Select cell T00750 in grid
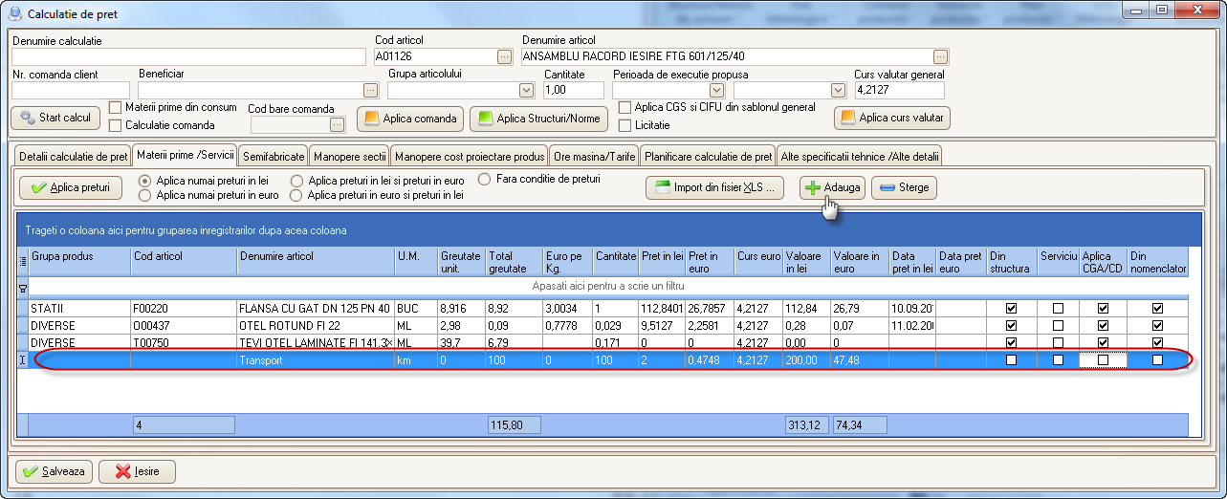 click(x=184, y=343)
